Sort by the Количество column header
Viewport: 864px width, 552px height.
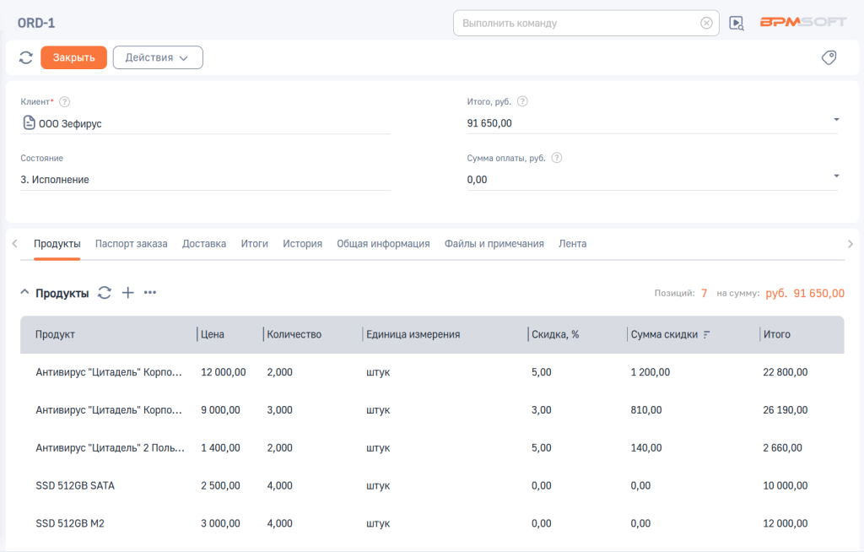(294, 334)
